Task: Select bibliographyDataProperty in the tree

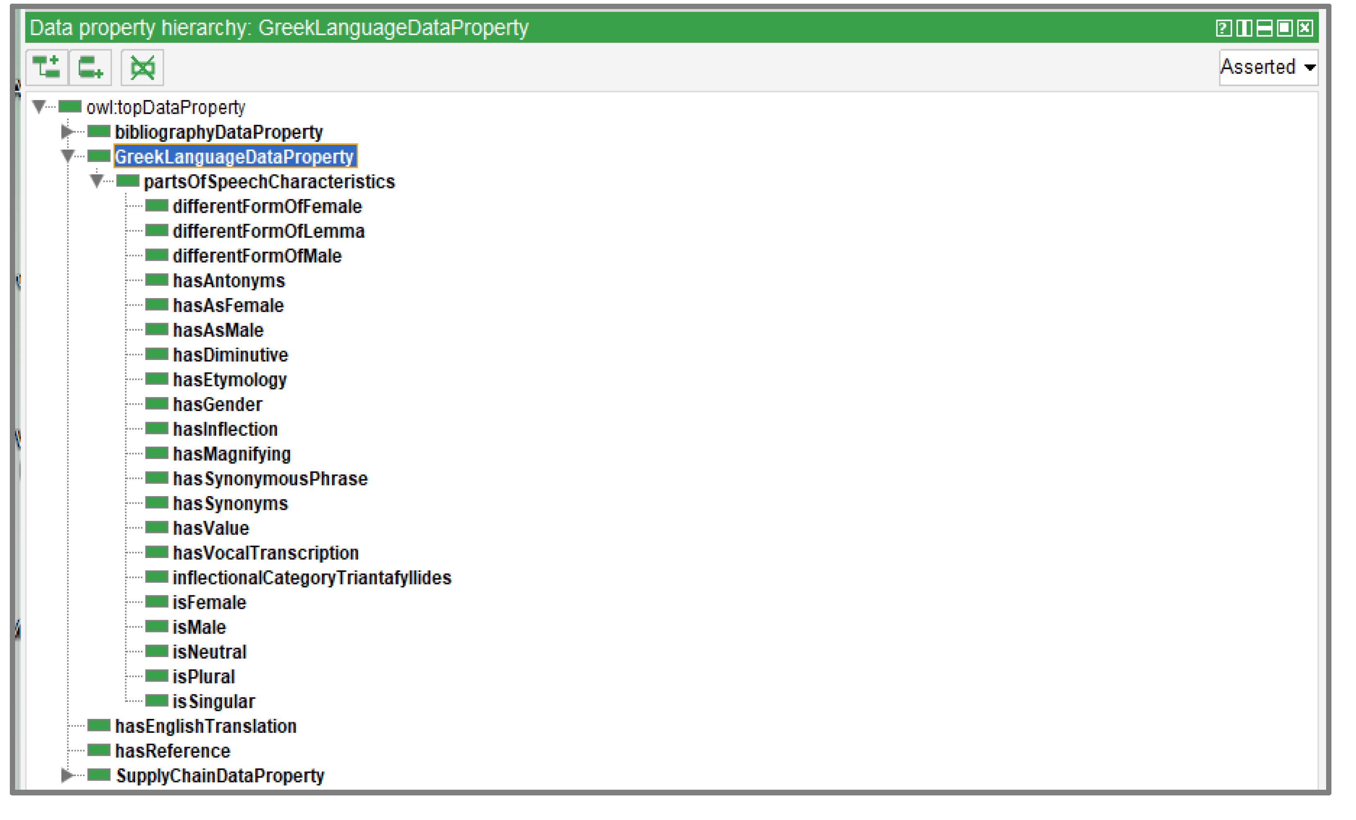Action: [x=219, y=132]
